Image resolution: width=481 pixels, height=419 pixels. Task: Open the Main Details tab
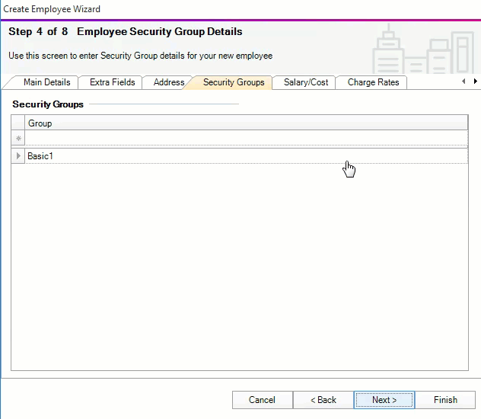(x=46, y=82)
